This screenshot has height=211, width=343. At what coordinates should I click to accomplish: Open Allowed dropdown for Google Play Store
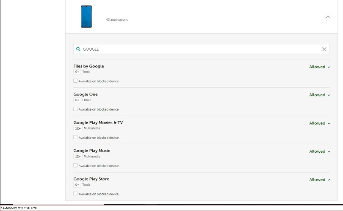tap(319, 180)
